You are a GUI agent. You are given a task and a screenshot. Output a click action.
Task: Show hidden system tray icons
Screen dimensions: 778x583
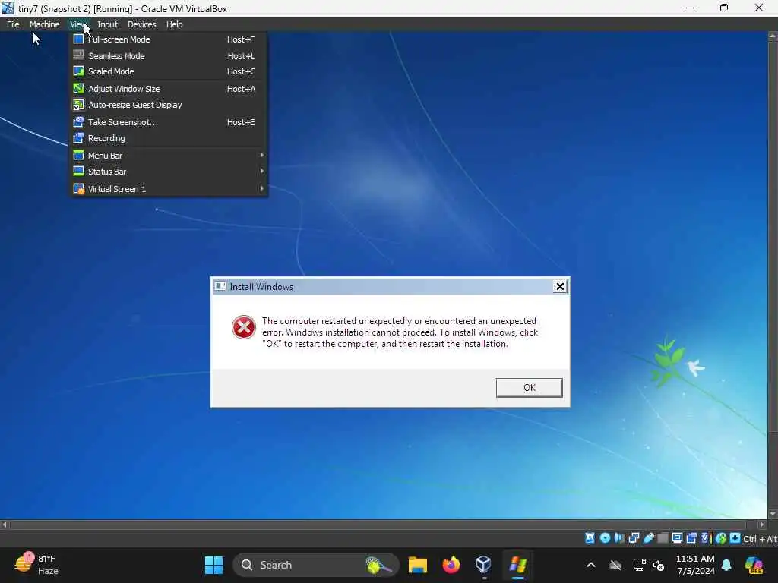pos(591,565)
